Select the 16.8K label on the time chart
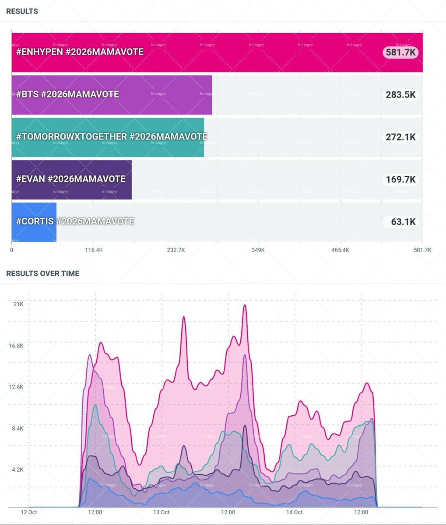Viewport: 446px width, 525px height. click(17, 346)
